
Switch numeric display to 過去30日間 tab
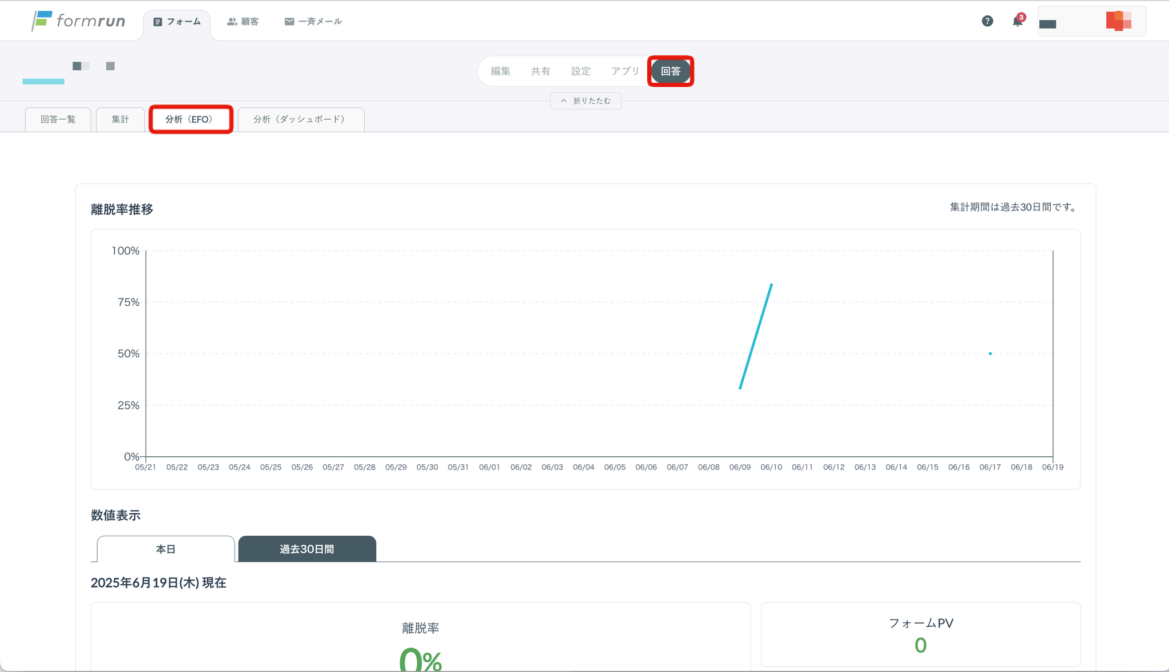pos(307,549)
